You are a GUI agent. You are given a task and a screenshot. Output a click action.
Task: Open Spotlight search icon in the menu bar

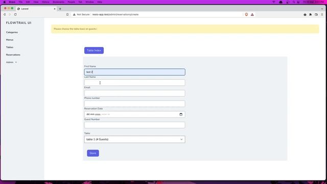point(294,2)
